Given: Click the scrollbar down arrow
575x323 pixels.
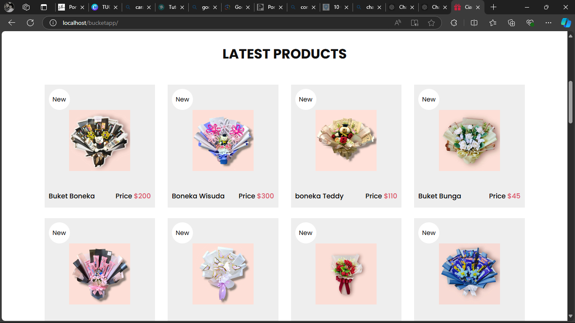Looking at the screenshot, I should click(x=571, y=317).
